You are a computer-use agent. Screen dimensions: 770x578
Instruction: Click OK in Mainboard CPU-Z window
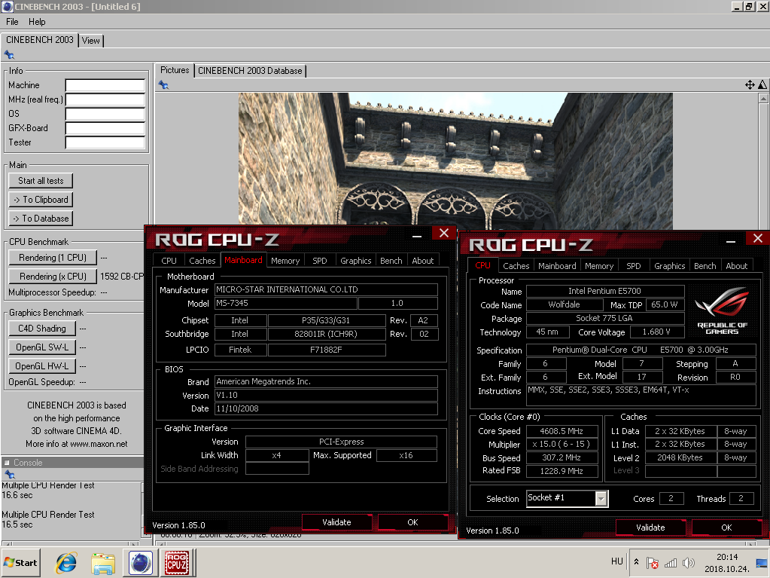click(413, 522)
